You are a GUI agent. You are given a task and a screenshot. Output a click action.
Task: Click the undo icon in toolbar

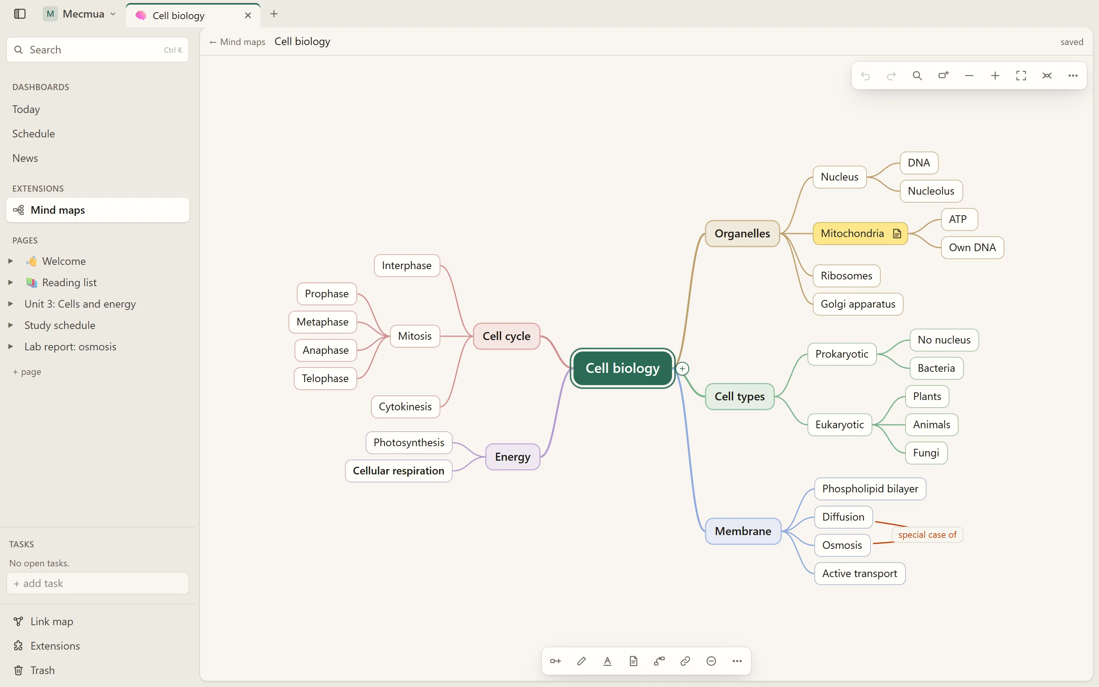click(865, 76)
